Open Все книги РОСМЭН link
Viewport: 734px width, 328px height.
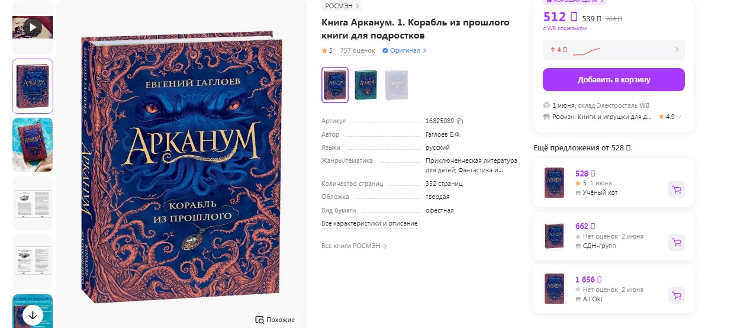pyautogui.click(x=354, y=246)
